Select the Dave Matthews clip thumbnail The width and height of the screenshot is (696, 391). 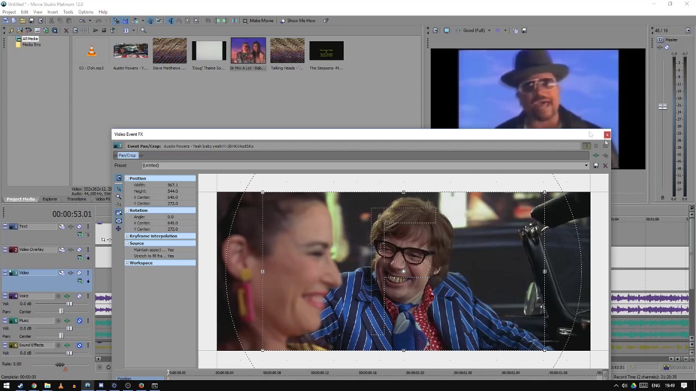[170, 51]
